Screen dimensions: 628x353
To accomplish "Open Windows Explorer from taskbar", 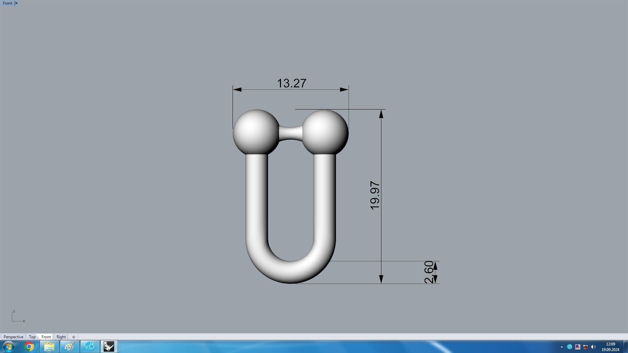I will [49, 346].
